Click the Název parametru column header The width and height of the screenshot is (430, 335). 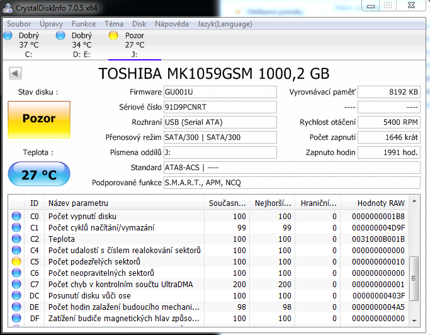click(x=124, y=203)
